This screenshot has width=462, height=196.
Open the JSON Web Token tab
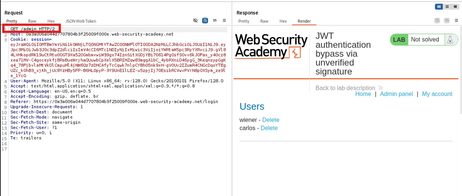pyautogui.click(x=81, y=21)
